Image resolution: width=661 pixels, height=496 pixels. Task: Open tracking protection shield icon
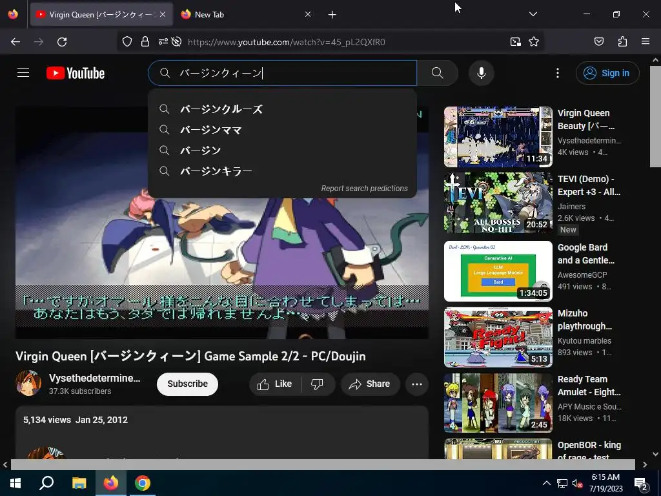coord(127,41)
